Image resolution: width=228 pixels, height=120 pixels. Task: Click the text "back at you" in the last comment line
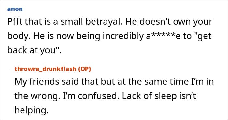(32, 50)
